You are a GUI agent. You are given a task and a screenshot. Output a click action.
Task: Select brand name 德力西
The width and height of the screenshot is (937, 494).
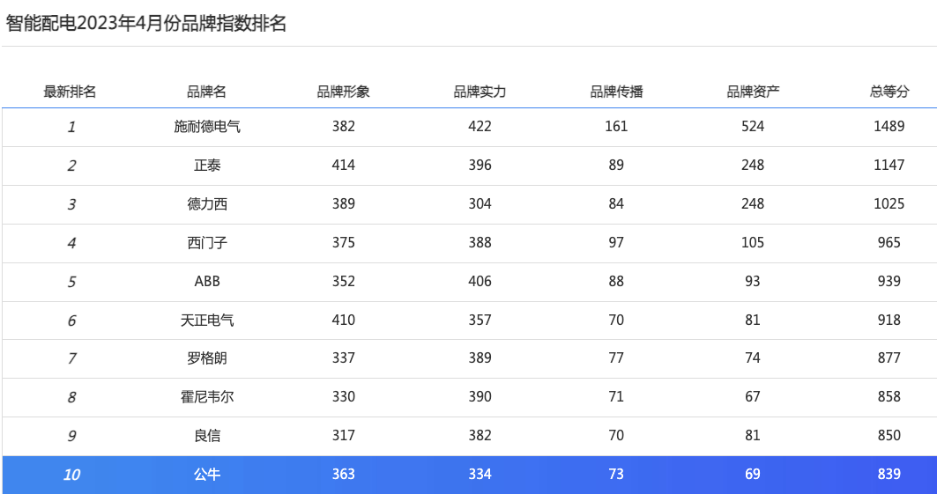(207, 204)
